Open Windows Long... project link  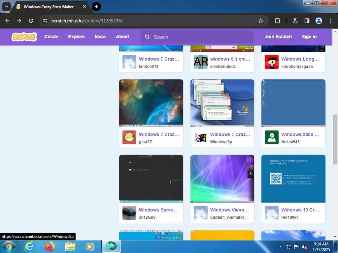pos(300,59)
